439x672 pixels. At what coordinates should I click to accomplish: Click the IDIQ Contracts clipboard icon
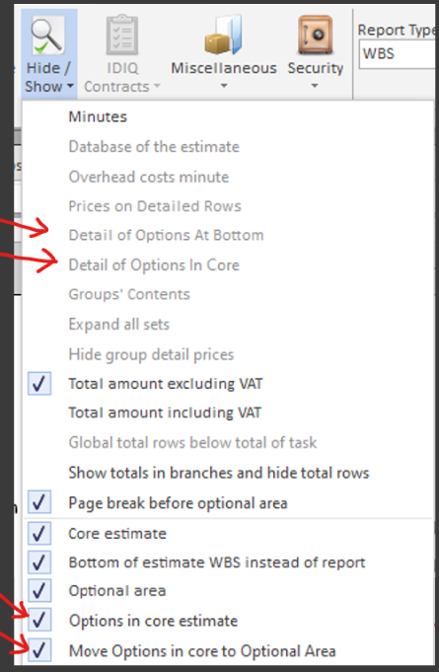(x=122, y=36)
